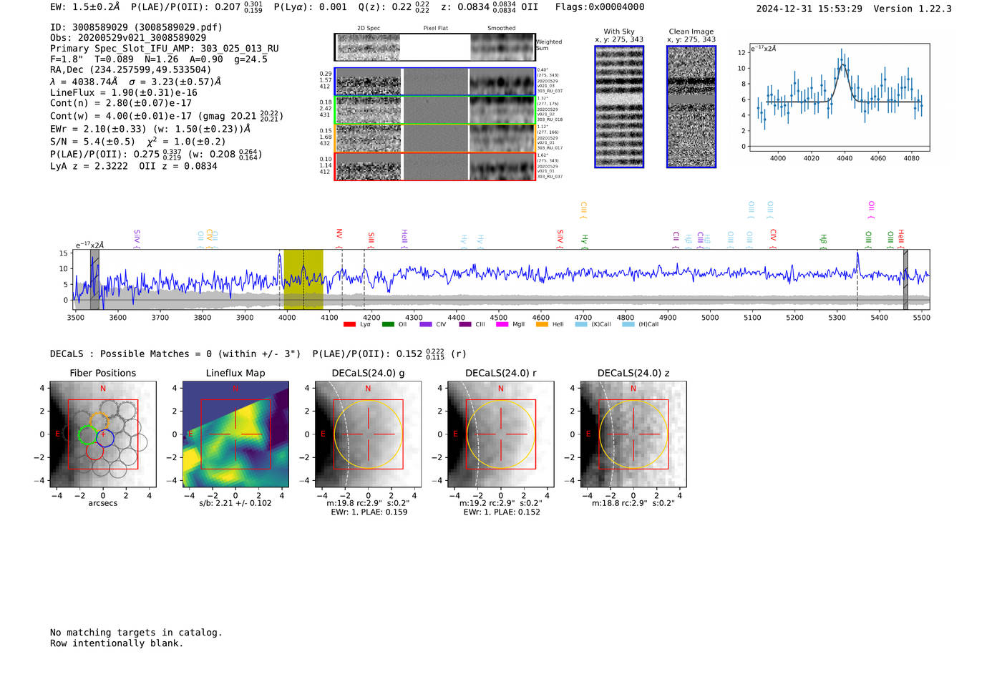1002x682 pixels.
Task: Click the 'Obs: 20200529v021_3008589029' line
Action: click(x=128, y=37)
